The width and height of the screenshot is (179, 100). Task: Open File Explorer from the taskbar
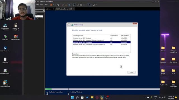[x=92, y=97]
